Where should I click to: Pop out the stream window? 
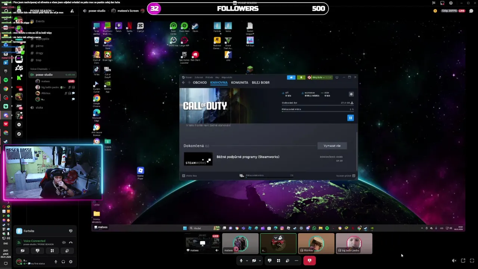tap(463, 261)
